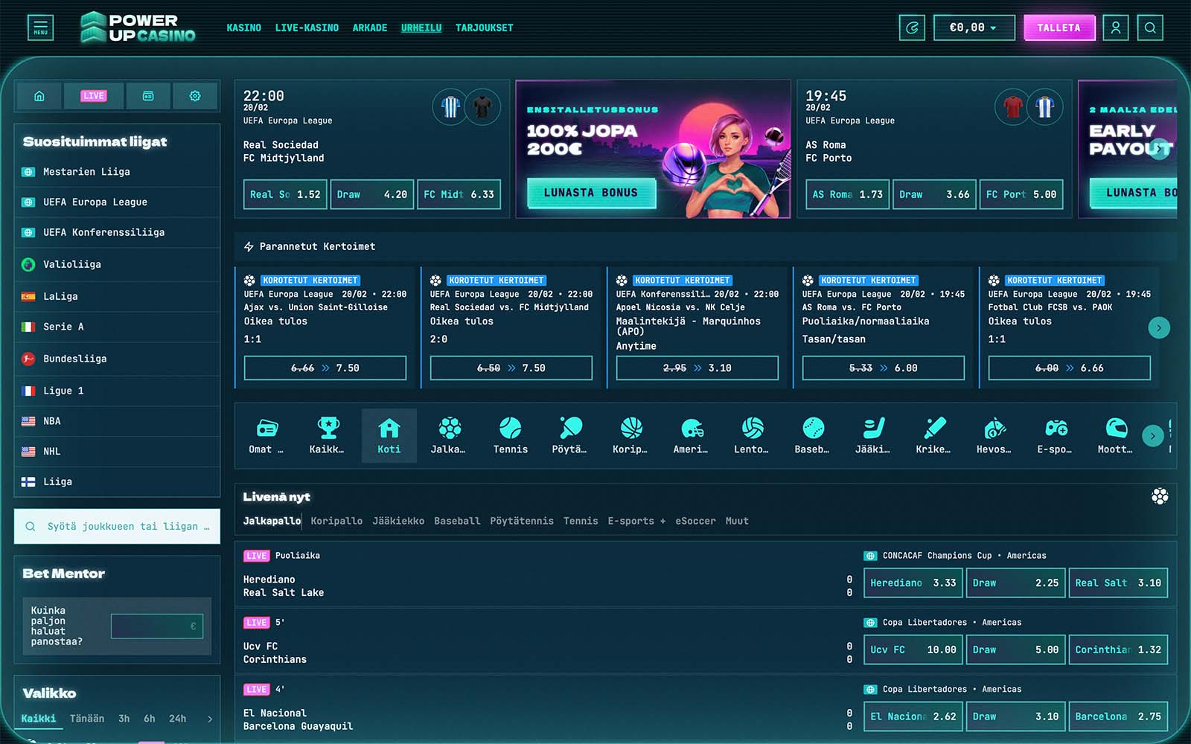This screenshot has width=1191, height=744.
Task: Expand boosted odds carousel with right arrow
Action: pyautogui.click(x=1158, y=327)
